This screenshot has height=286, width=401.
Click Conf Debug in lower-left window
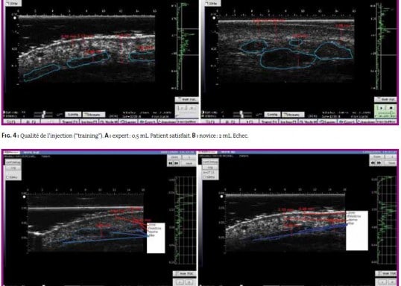tap(13, 162)
